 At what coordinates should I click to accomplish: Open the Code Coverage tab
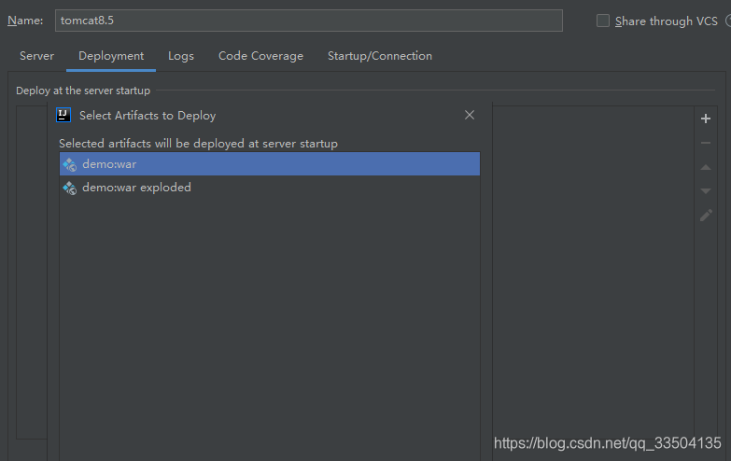260,56
